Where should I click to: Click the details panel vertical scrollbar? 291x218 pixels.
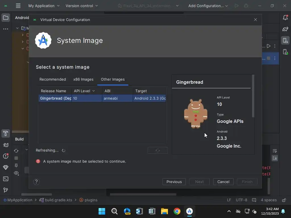pyautogui.click(x=253, y=96)
